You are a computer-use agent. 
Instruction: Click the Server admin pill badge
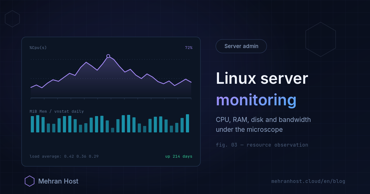pyautogui.click(x=241, y=46)
